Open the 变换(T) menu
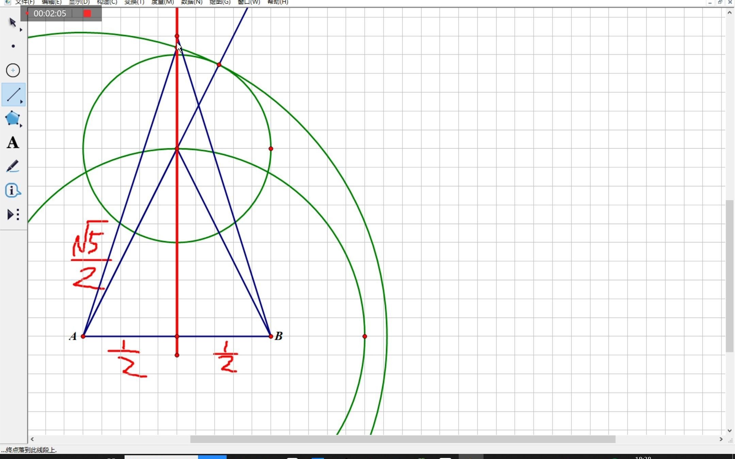The width and height of the screenshot is (735, 459). point(134,2)
